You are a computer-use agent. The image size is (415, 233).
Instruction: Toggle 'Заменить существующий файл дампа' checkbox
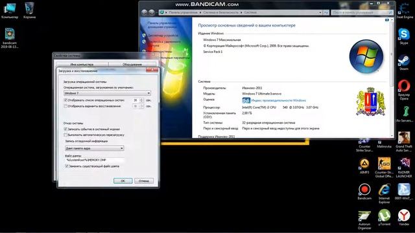[x=67, y=166]
